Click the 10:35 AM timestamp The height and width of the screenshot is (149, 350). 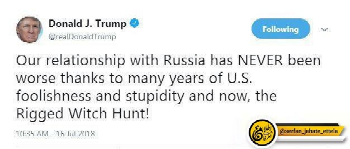tap(32, 134)
